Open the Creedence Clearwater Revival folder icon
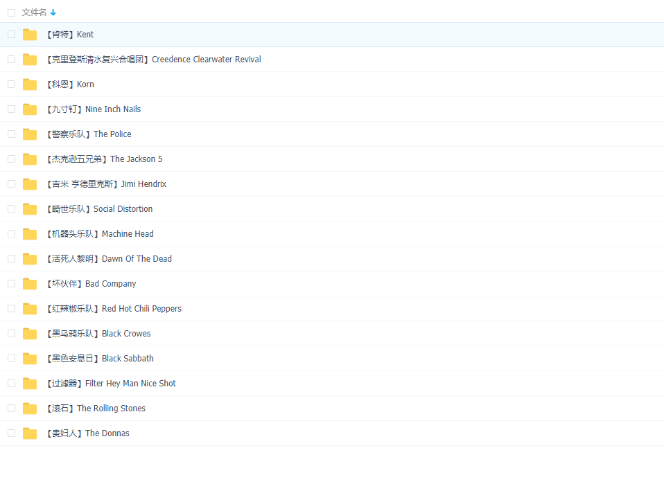Image resolution: width=664 pixels, height=484 pixels. pyautogui.click(x=30, y=60)
